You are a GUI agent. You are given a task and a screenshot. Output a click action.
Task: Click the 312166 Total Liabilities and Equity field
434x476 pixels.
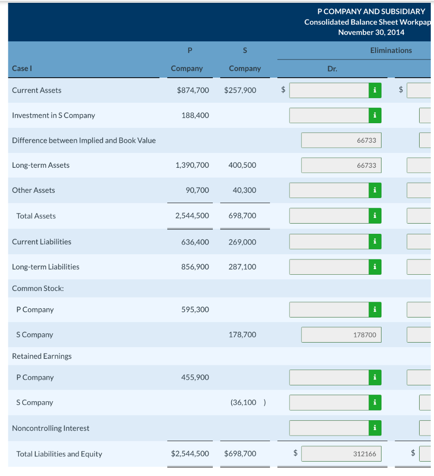(342, 454)
